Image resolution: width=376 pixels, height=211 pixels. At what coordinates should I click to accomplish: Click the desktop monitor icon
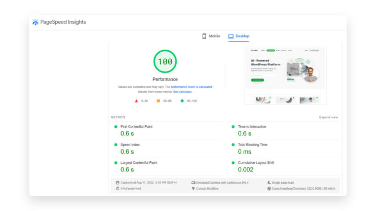point(231,36)
